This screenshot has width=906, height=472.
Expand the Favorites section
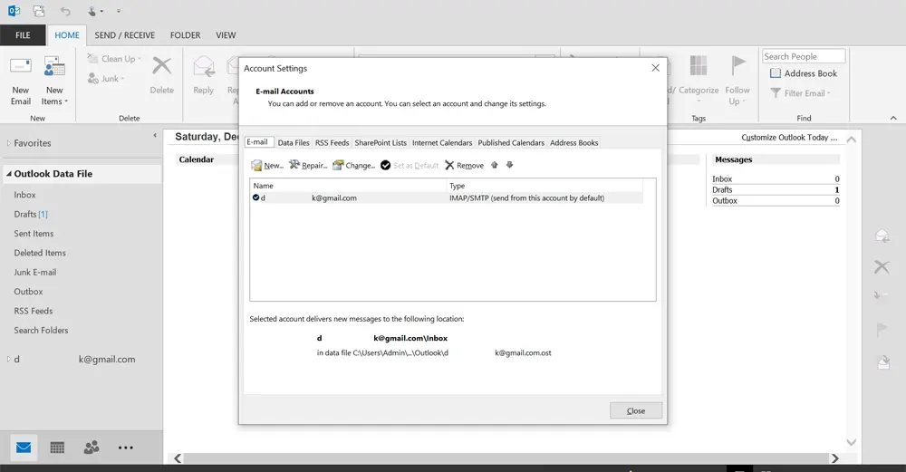point(9,143)
